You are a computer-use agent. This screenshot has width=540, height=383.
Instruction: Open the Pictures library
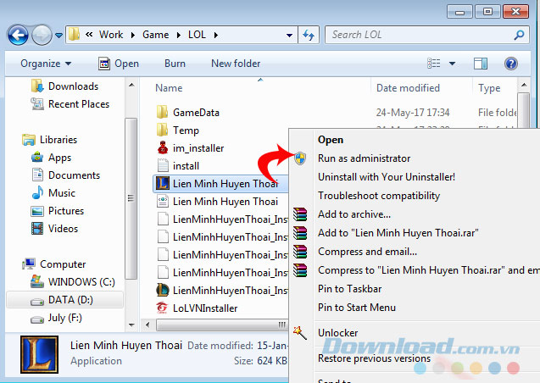tap(57, 211)
